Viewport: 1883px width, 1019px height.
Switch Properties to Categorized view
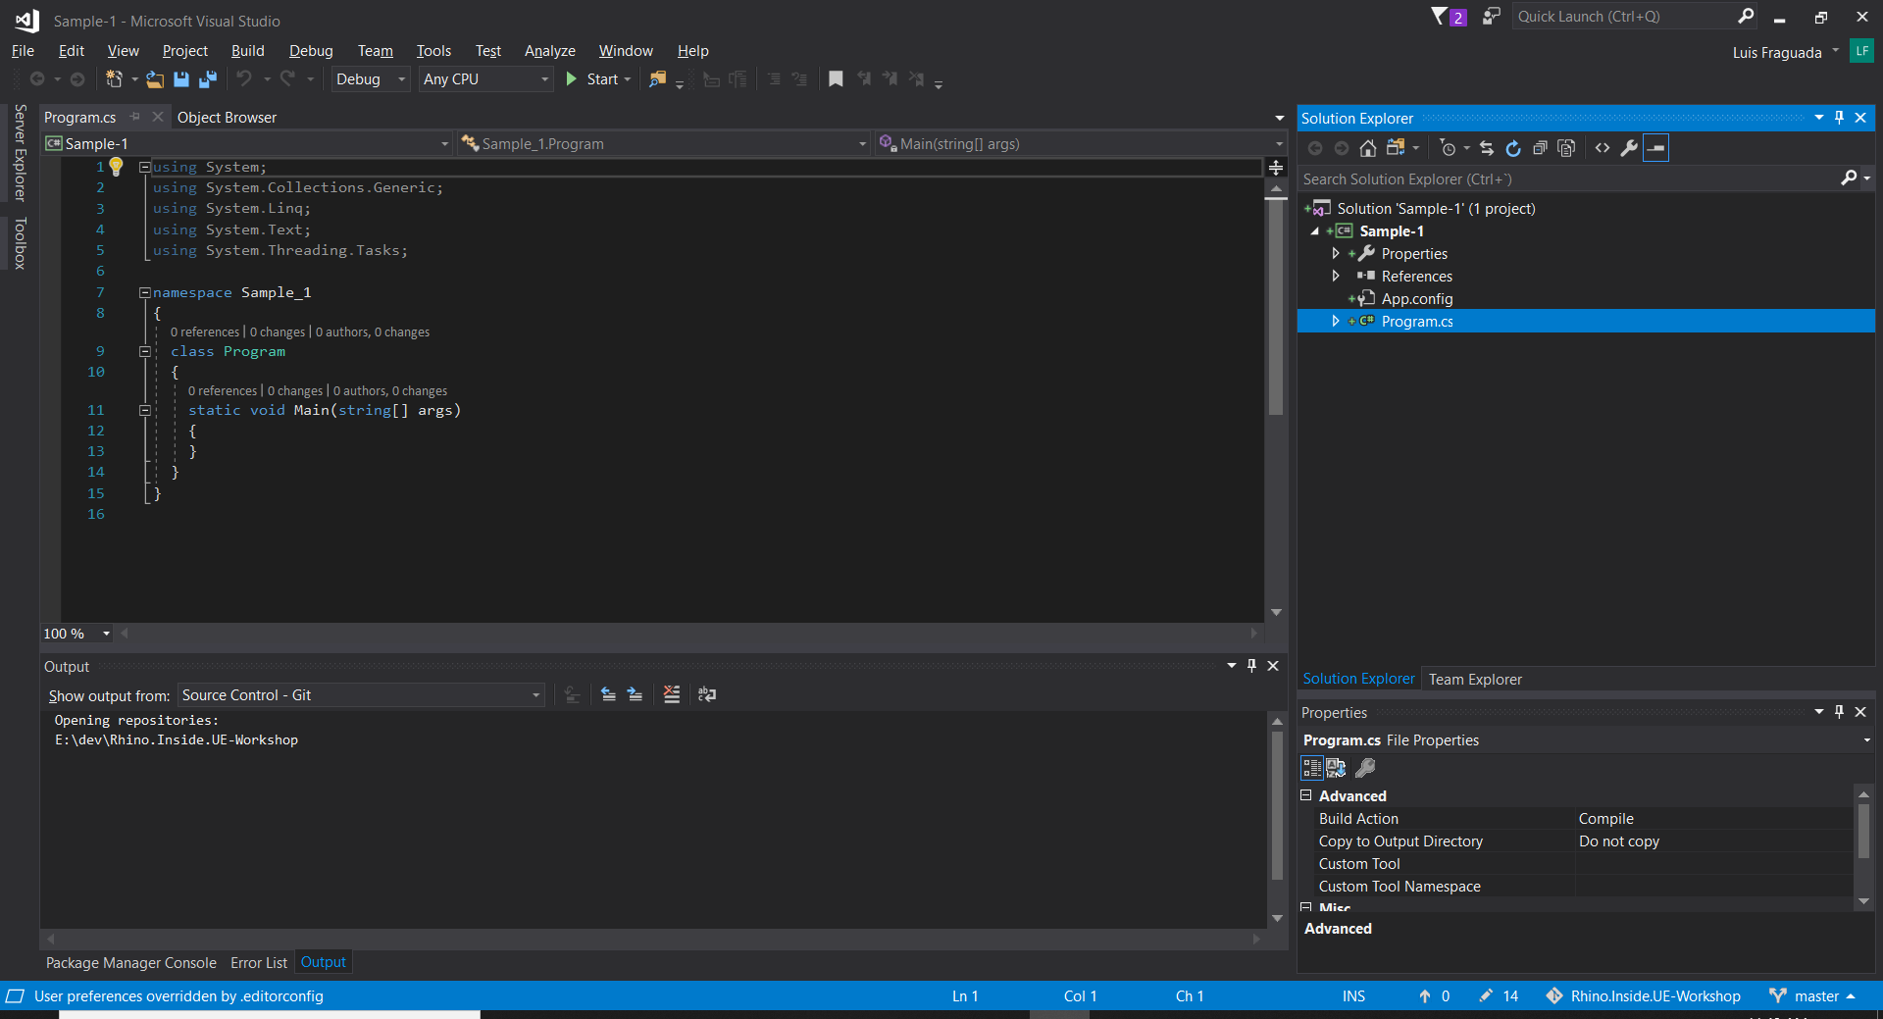click(1312, 768)
